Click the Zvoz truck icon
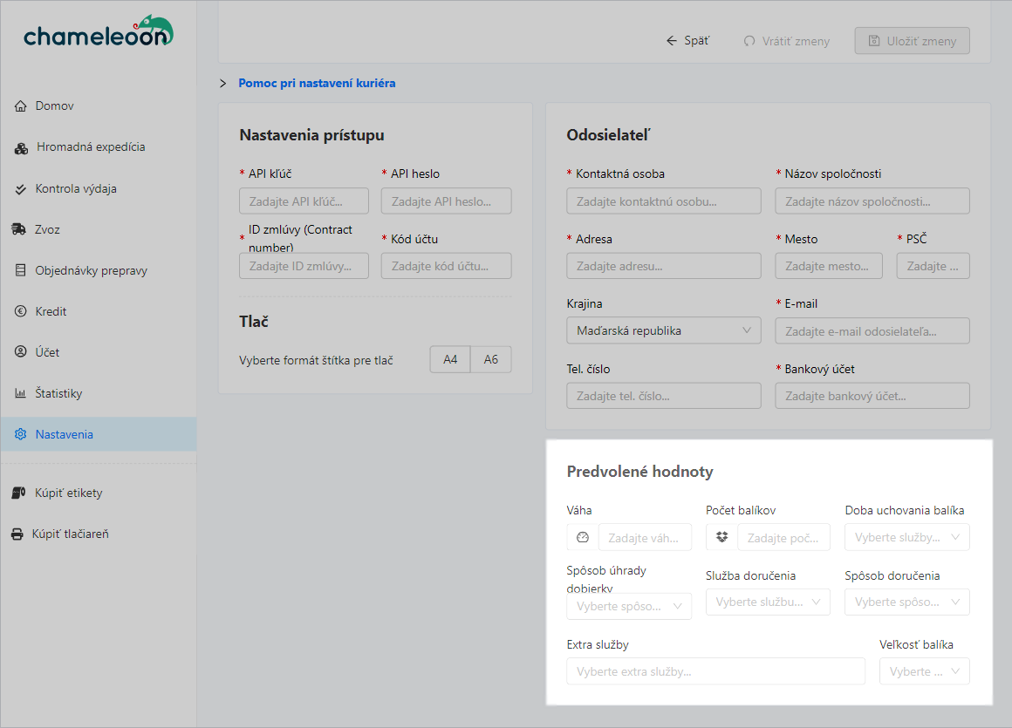This screenshot has height=728, width=1012. 19,229
